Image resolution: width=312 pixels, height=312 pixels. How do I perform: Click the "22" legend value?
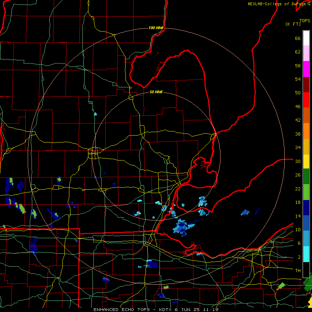pyautogui.click(x=298, y=189)
